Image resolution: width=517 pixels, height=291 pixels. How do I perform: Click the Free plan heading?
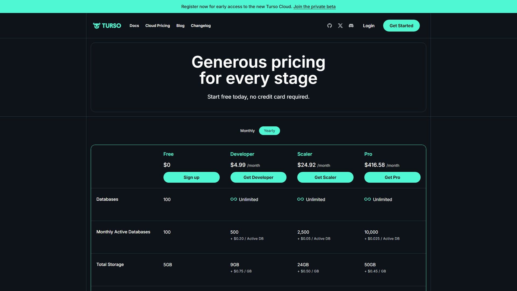[169, 154]
